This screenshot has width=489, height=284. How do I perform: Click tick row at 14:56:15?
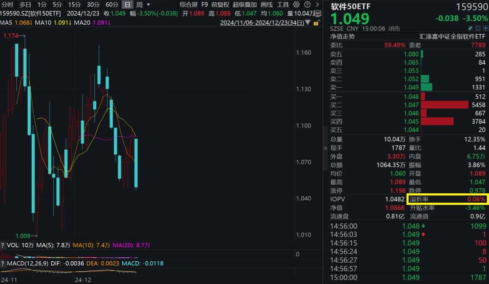click(x=408, y=243)
